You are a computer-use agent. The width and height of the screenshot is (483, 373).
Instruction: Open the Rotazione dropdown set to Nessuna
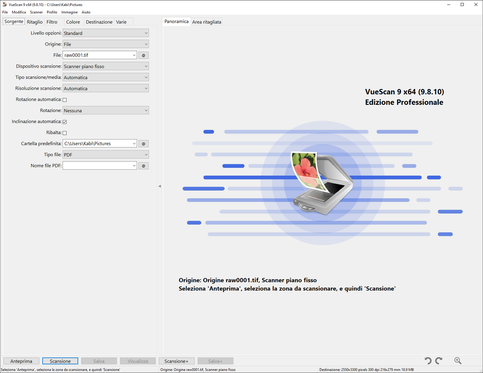106,110
